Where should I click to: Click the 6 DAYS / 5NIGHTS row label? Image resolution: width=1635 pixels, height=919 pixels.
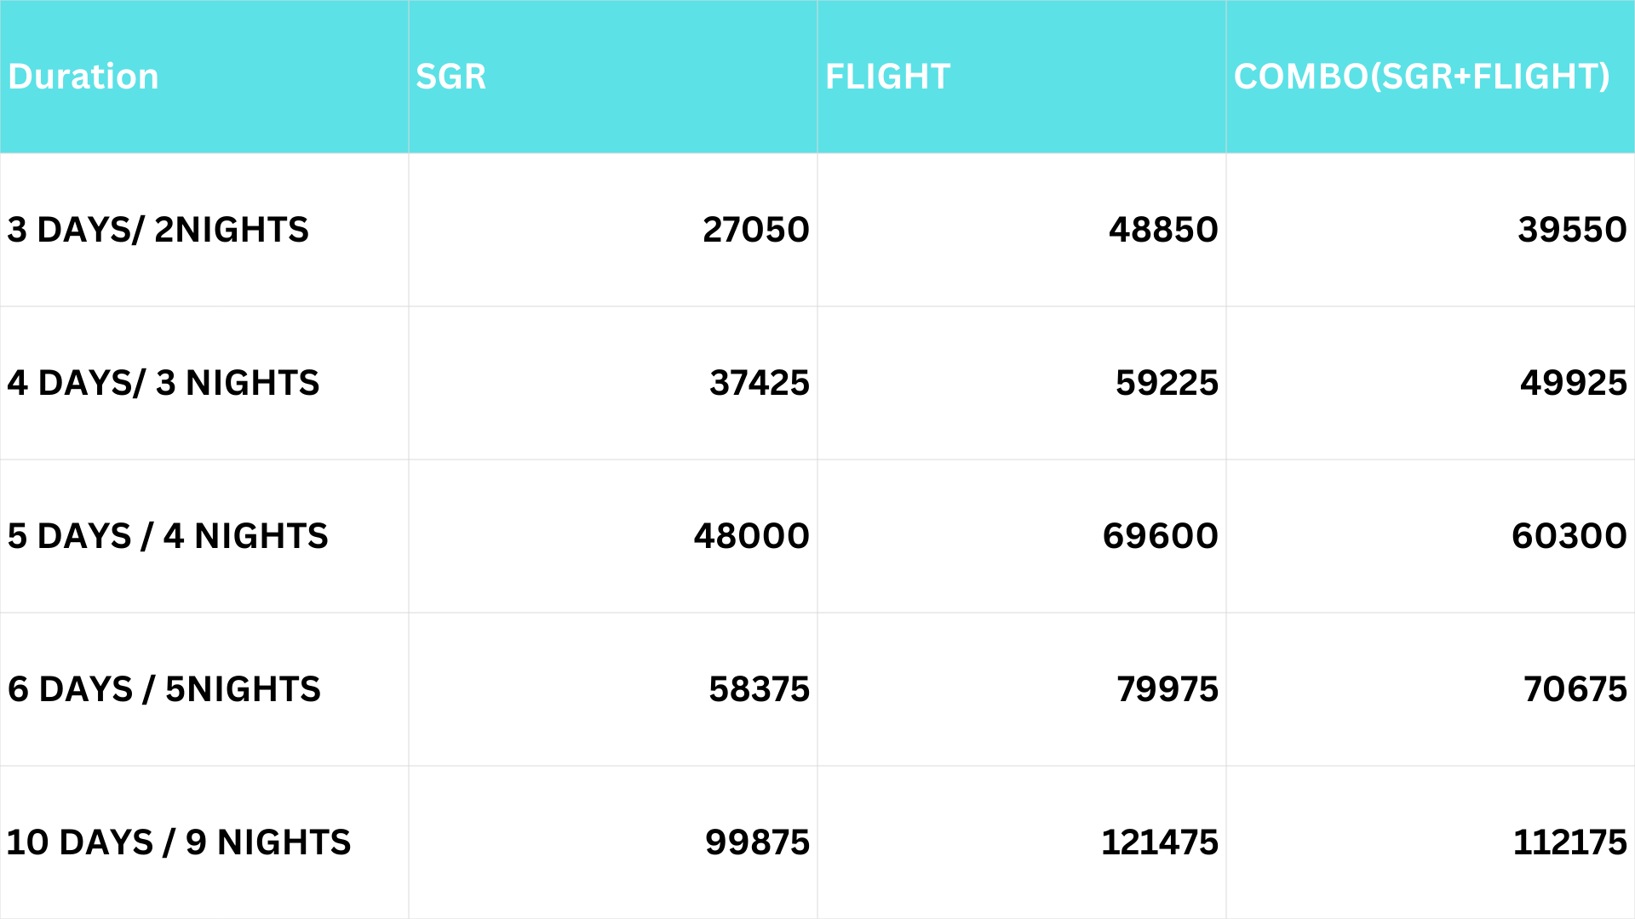164,689
